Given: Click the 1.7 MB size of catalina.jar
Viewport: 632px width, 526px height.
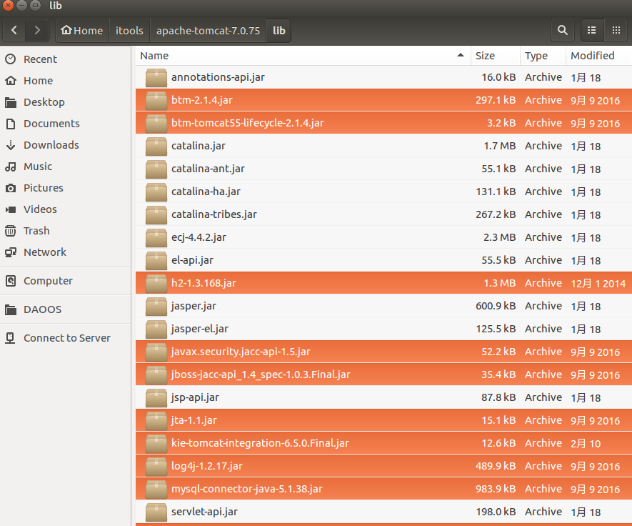Looking at the screenshot, I should [x=499, y=146].
